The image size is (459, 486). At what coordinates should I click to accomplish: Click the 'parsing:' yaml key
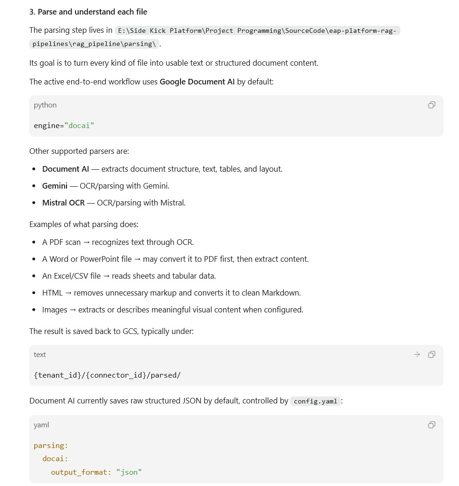pyautogui.click(x=51, y=445)
